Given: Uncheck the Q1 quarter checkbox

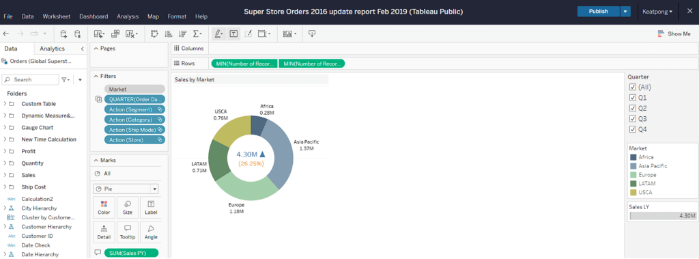Looking at the screenshot, I should pyautogui.click(x=632, y=98).
